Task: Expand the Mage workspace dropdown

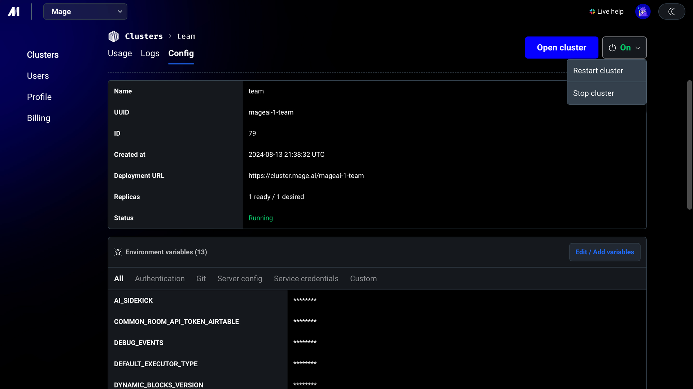Action: [x=85, y=12]
